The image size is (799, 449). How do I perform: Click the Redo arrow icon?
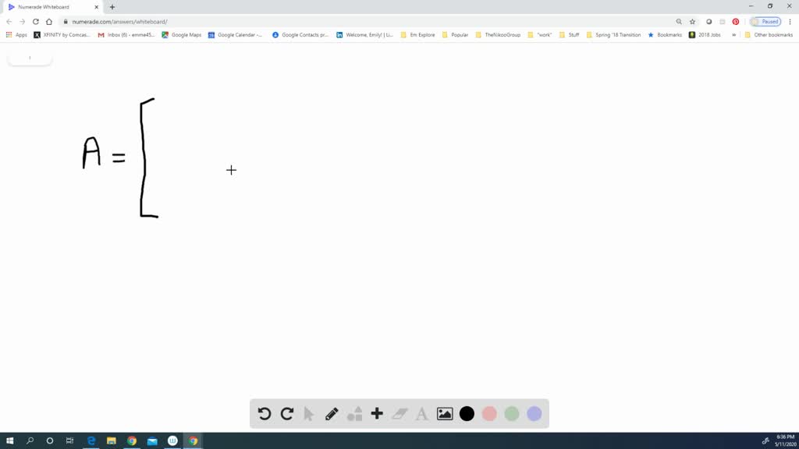pyautogui.click(x=286, y=414)
